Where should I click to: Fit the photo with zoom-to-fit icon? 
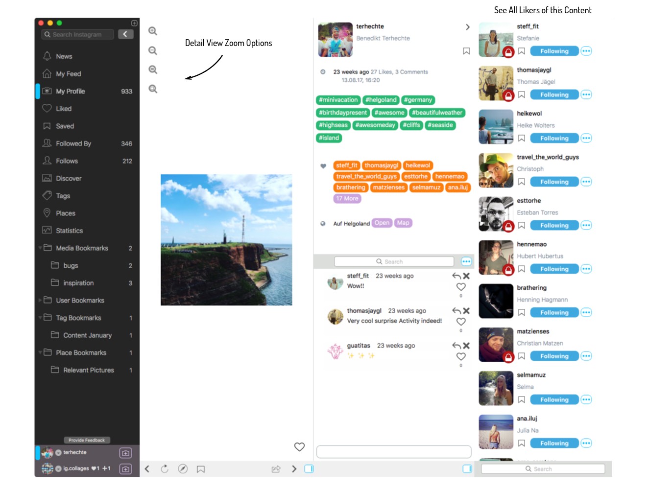[x=153, y=89]
